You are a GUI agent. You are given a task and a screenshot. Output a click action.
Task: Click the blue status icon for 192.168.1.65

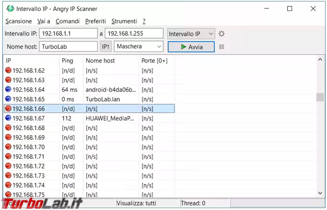point(8,99)
